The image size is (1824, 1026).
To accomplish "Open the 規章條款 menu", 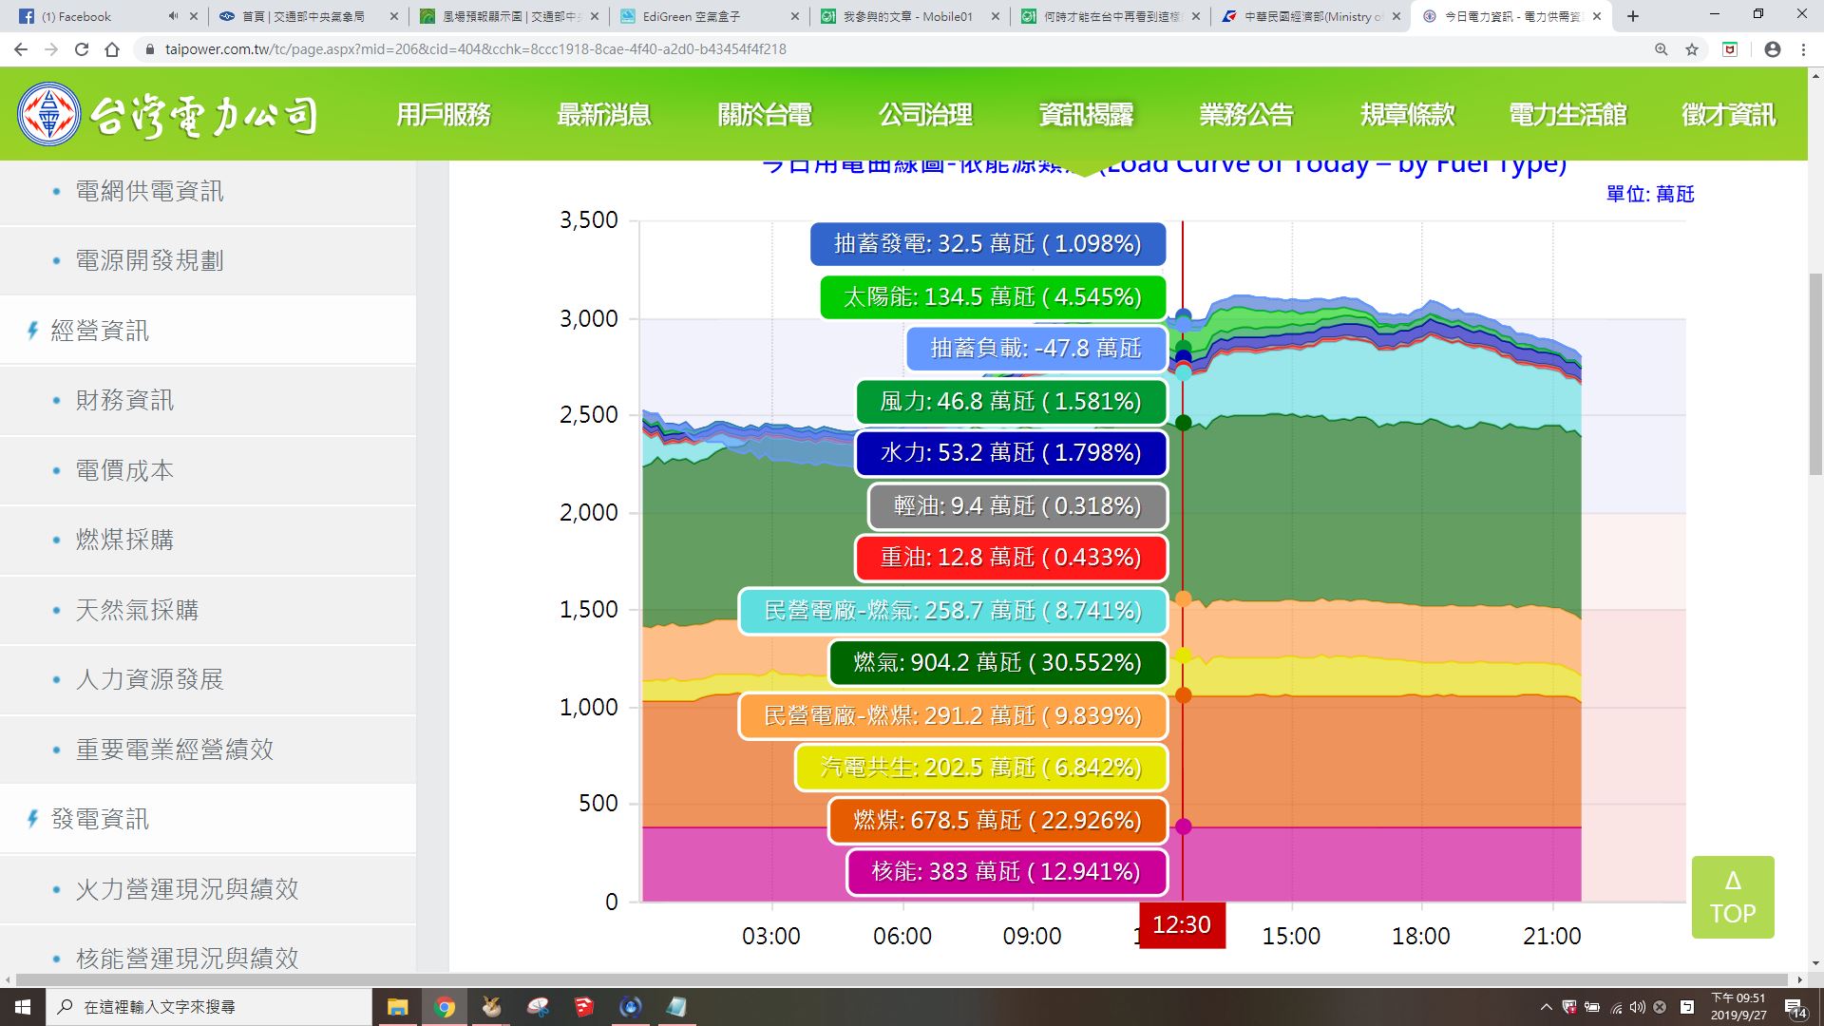I will [x=1407, y=115].
